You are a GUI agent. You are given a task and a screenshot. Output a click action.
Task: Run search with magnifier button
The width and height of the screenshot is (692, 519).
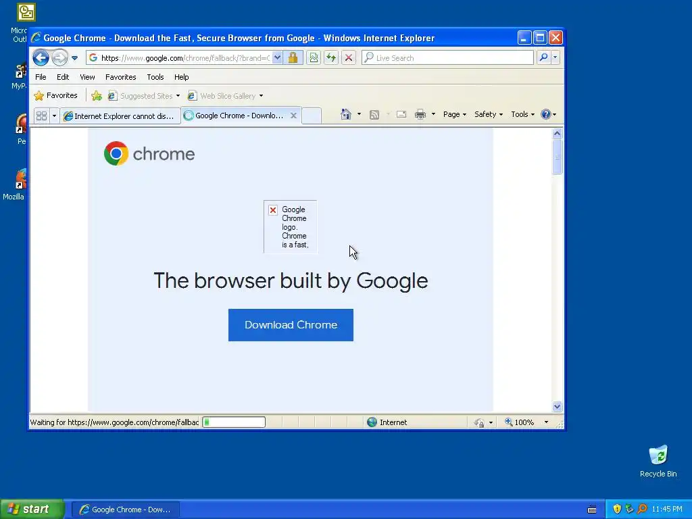(x=544, y=57)
